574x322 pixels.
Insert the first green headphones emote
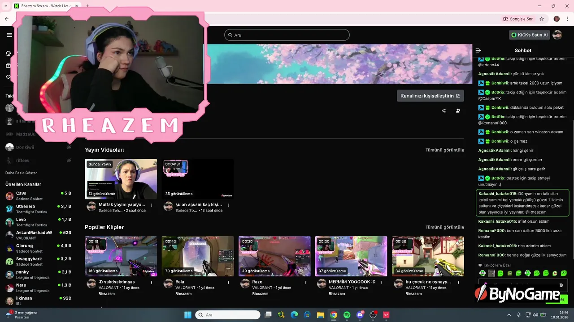coord(482,273)
